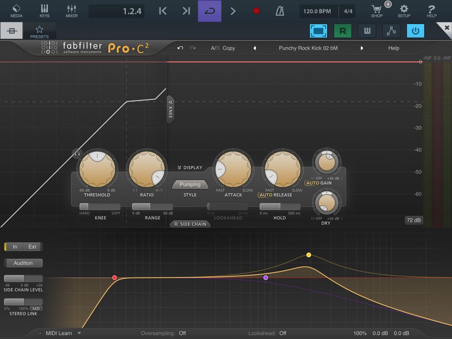Click the Audition button
This screenshot has height=339, width=452.
[23, 263]
